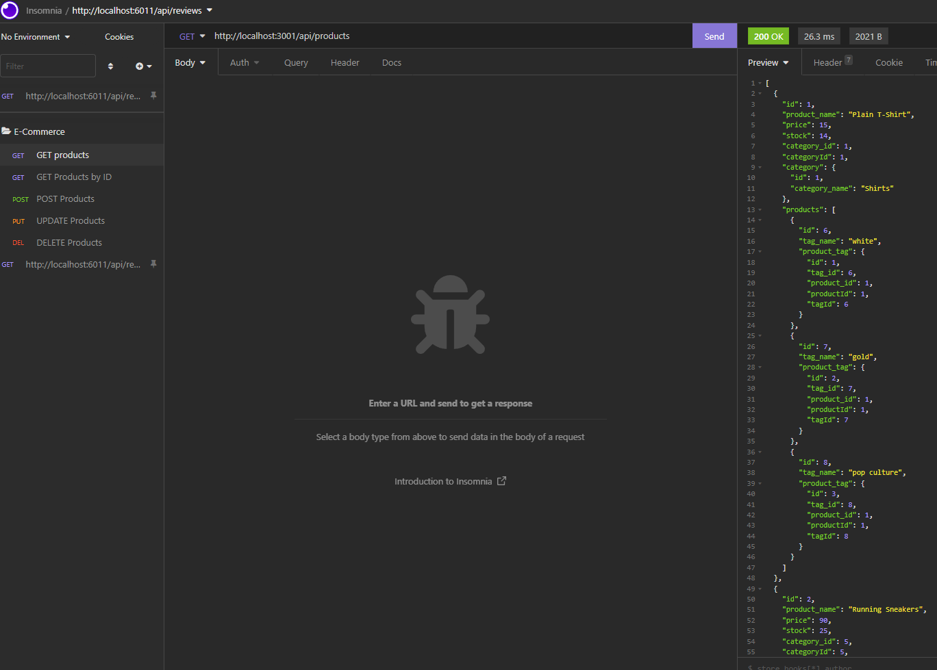Open the Cookies manager
The width and height of the screenshot is (937, 670).
click(x=119, y=37)
